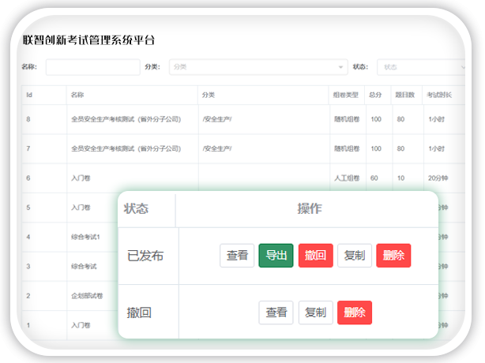
Task: Click the red 撤回 button
Action: click(315, 256)
